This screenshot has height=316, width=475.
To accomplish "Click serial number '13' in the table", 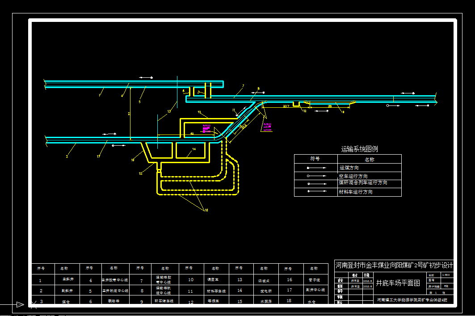I will pos(240,280).
